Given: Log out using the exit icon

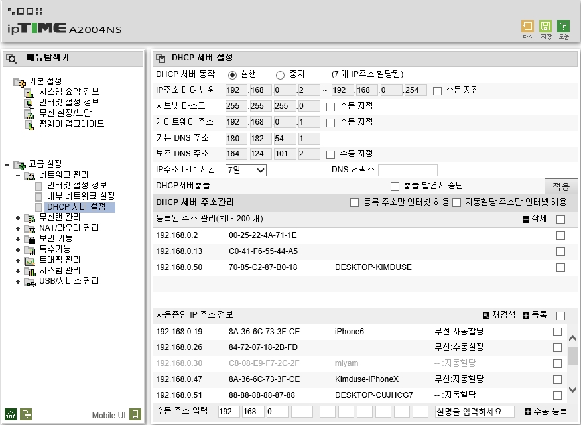Looking at the screenshot, I should click(x=27, y=414).
